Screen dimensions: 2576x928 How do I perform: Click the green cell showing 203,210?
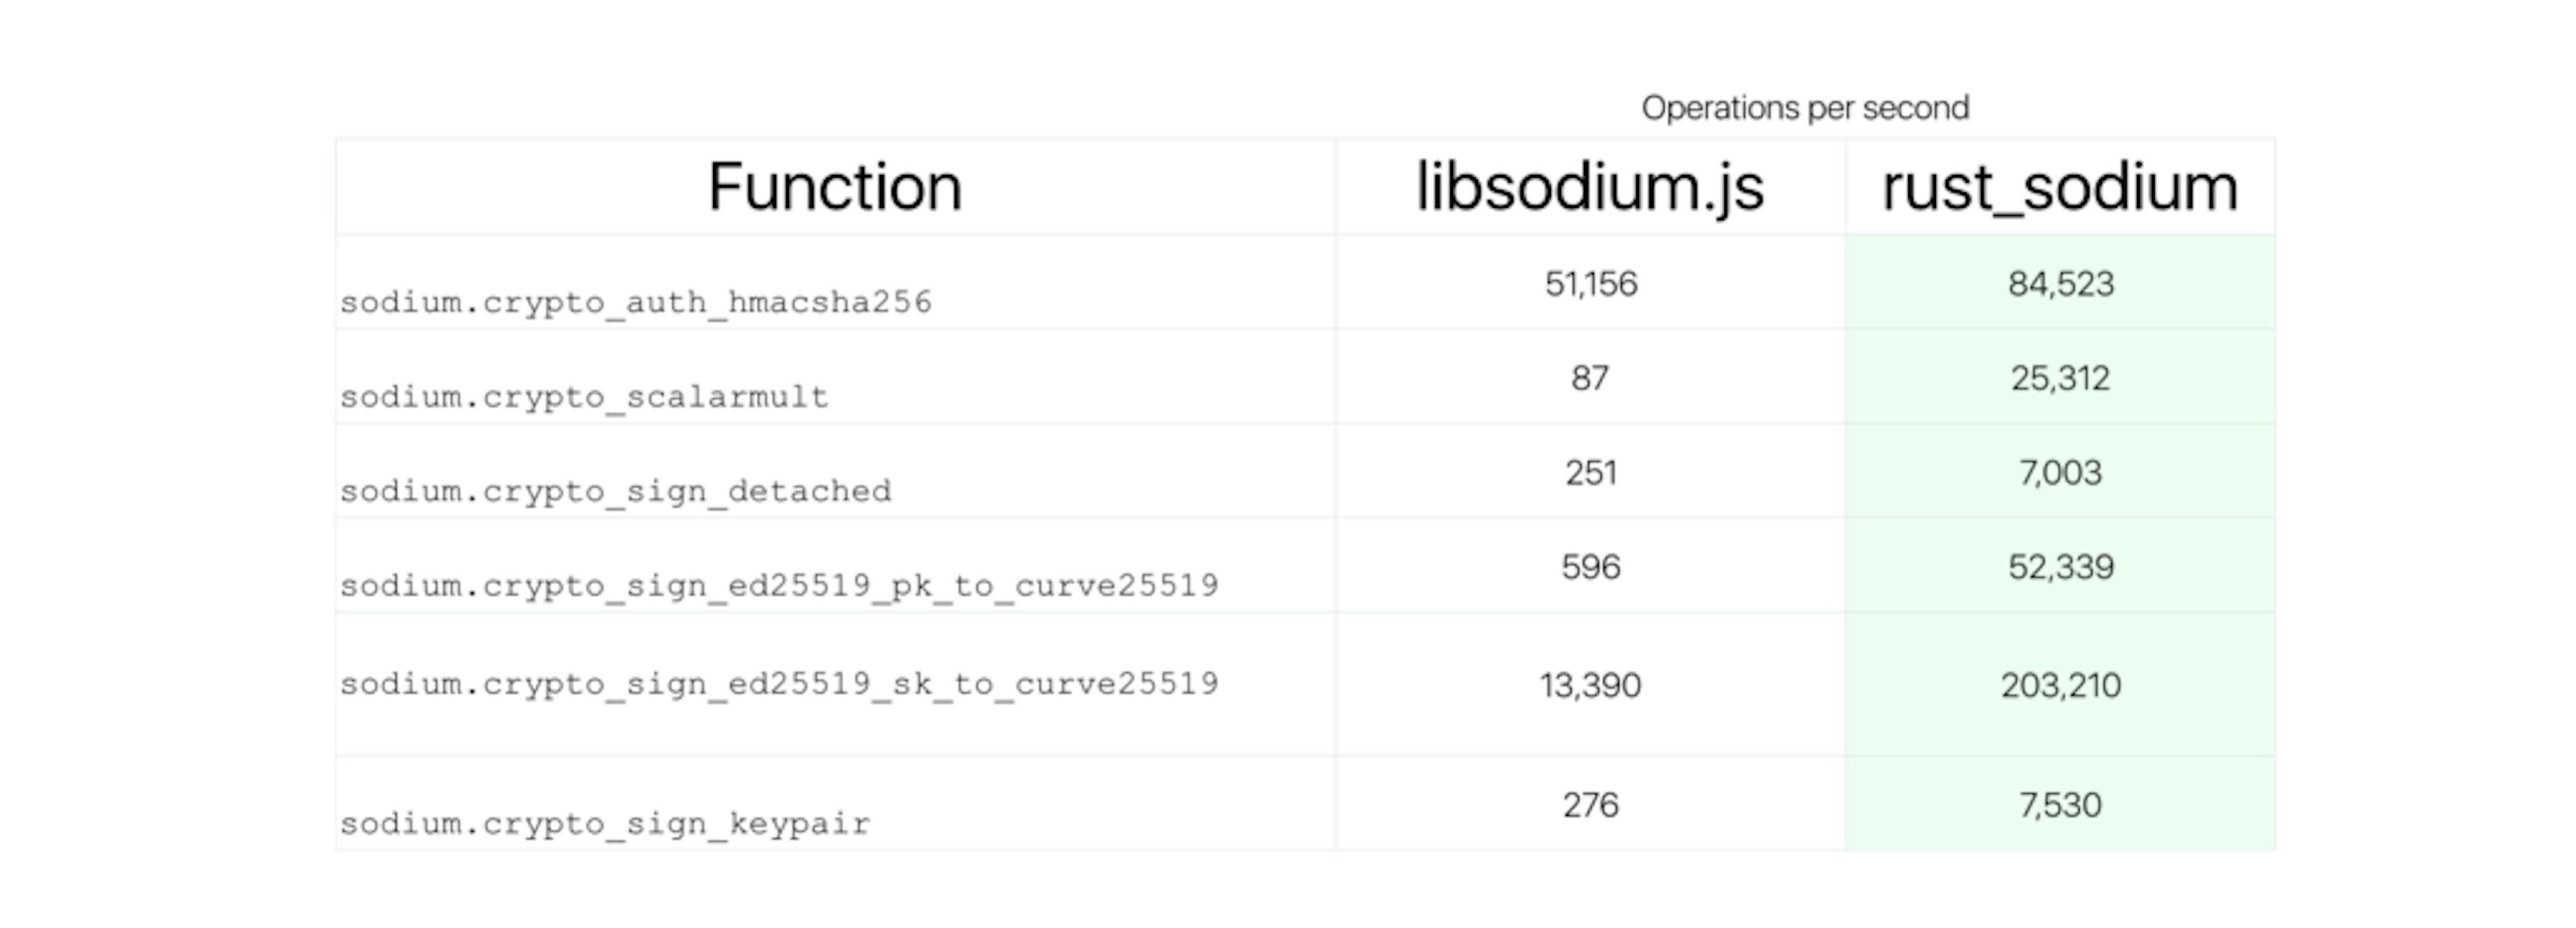[2060, 685]
